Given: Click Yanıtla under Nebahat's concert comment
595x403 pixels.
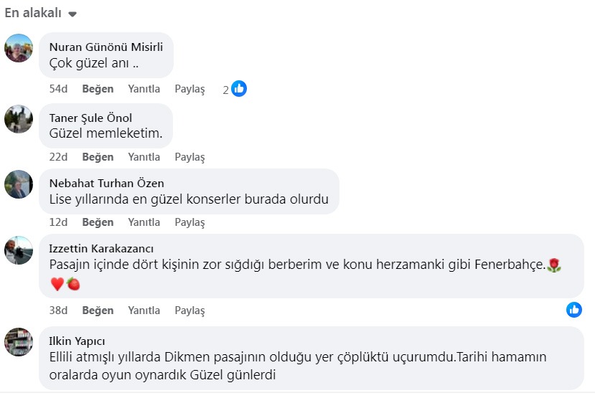Looking at the screenshot, I should click(x=144, y=222).
